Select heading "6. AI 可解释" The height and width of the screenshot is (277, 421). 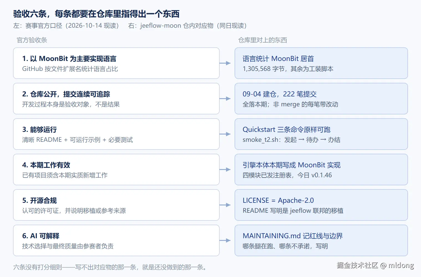click(41, 236)
